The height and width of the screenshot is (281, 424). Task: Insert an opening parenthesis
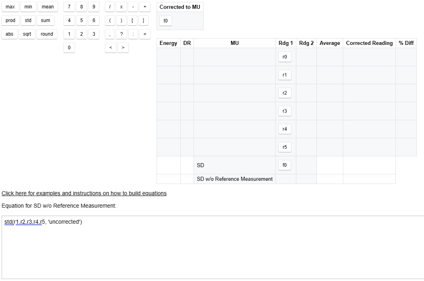[110, 20]
